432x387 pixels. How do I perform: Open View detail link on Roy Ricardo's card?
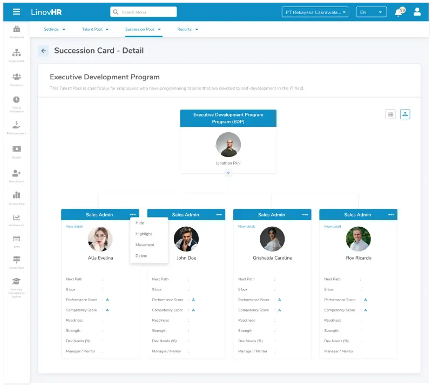point(332,227)
